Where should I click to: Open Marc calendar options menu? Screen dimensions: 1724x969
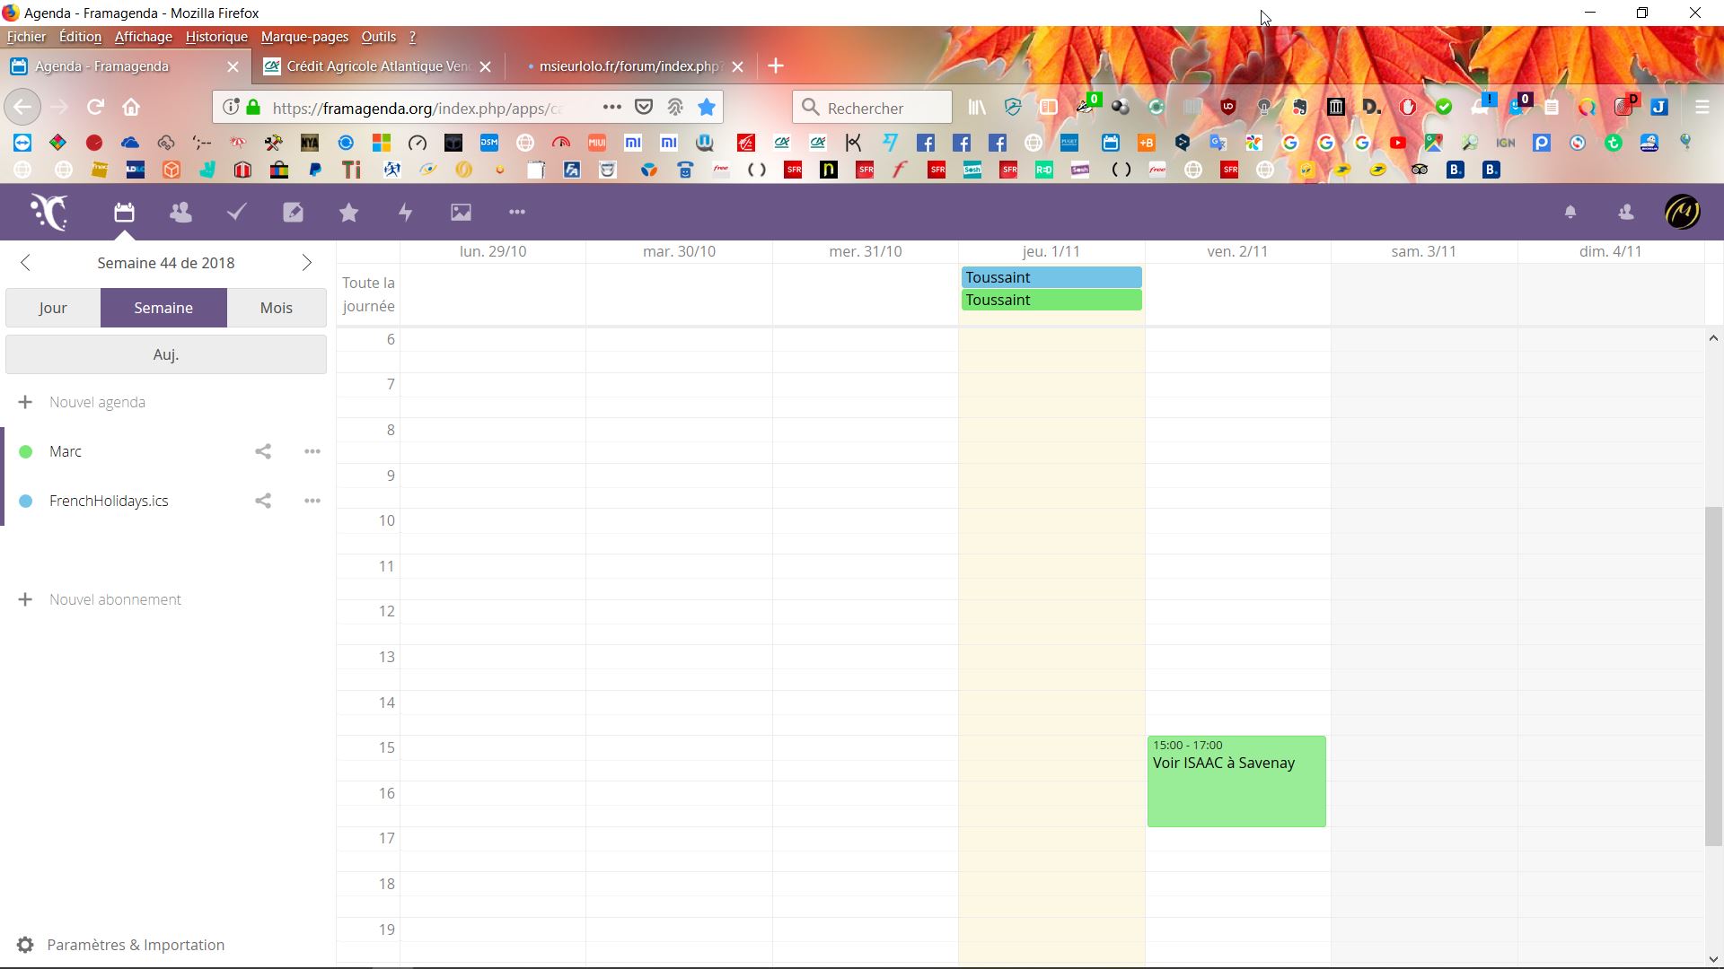pyautogui.click(x=312, y=452)
